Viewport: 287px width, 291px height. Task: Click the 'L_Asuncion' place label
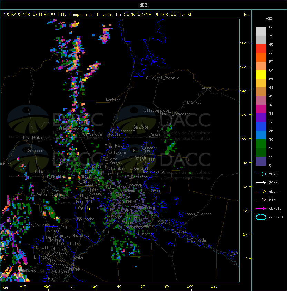pyautogui.click(x=157, y=135)
